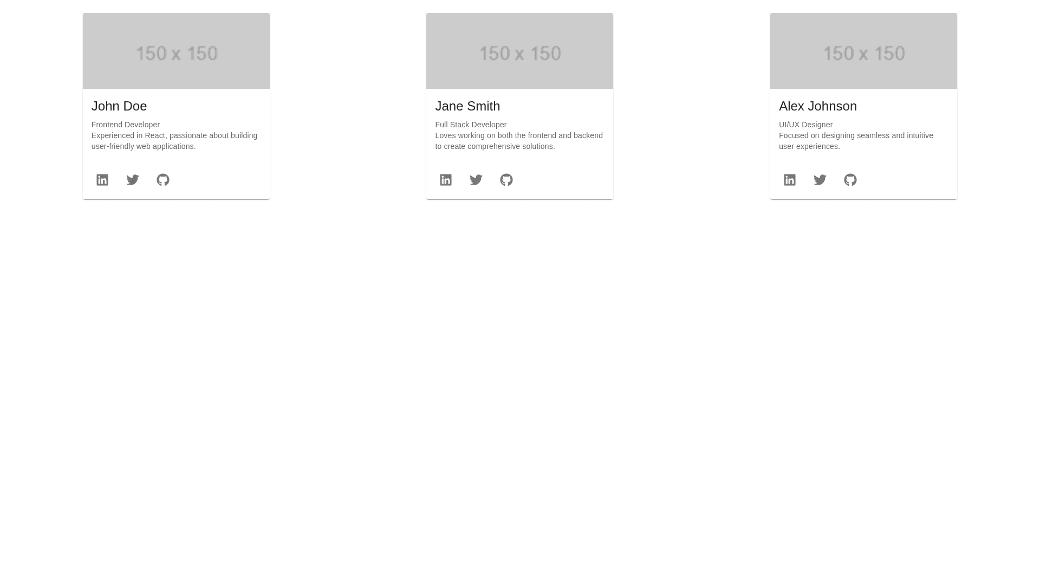Click the Full Stack Developer role text
1040x585 pixels.
pyautogui.click(x=471, y=125)
